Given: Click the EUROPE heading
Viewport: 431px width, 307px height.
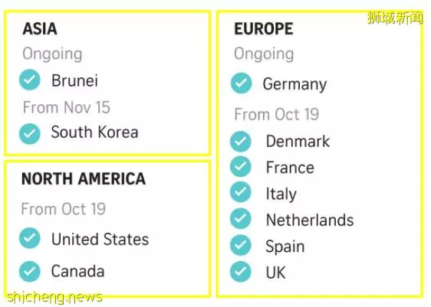Looking at the screenshot, I should coord(264,29).
